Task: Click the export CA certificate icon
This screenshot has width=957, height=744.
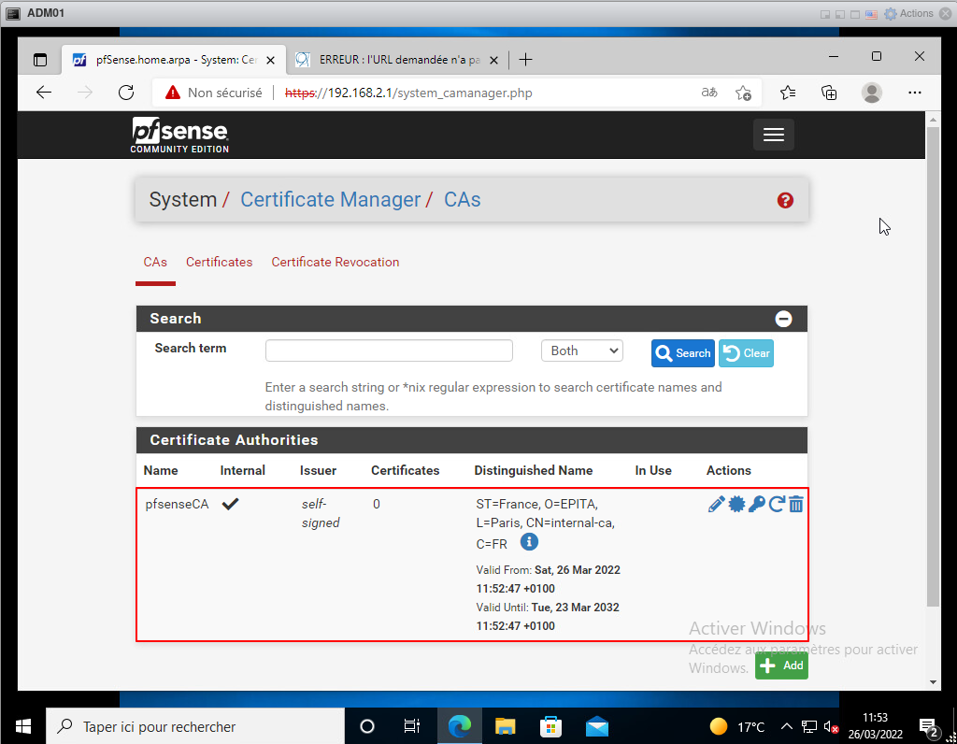Action: pyautogui.click(x=736, y=505)
